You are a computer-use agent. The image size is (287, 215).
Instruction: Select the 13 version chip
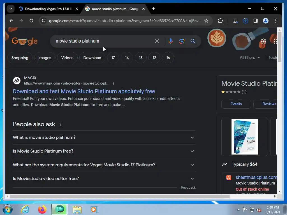[x=141, y=58]
